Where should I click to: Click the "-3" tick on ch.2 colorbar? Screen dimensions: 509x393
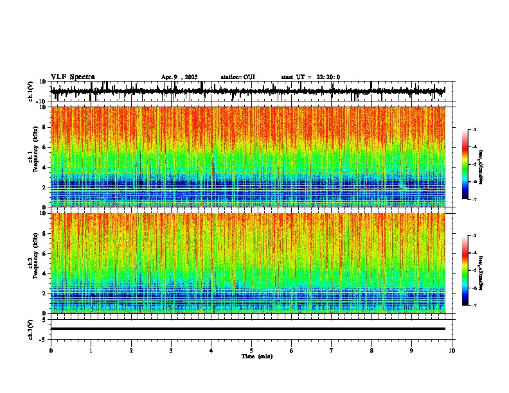click(x=474, y=236)
